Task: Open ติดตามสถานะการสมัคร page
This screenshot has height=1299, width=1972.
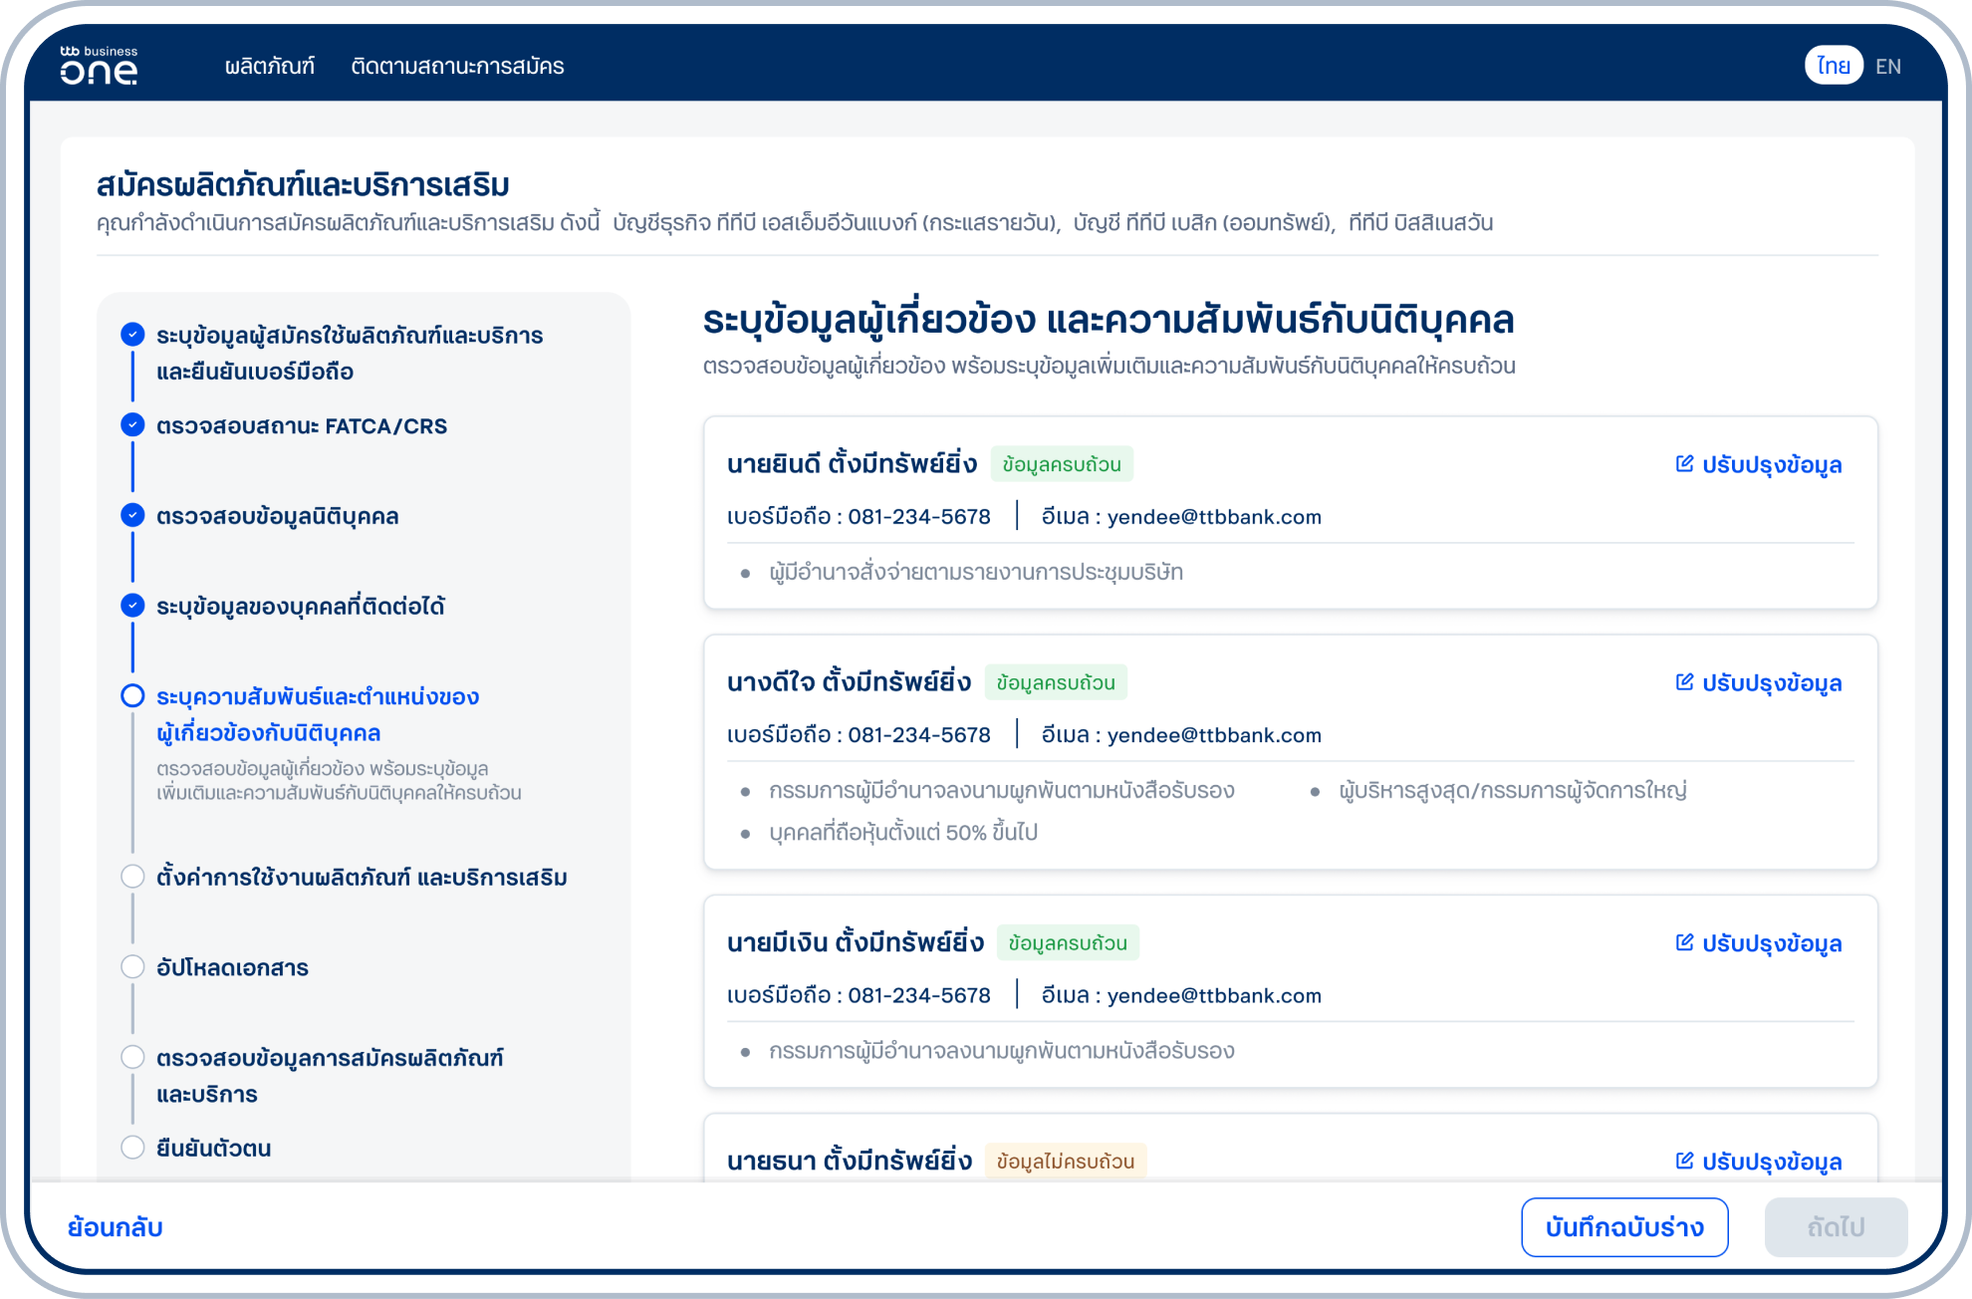Action: [x=459, y=66]
